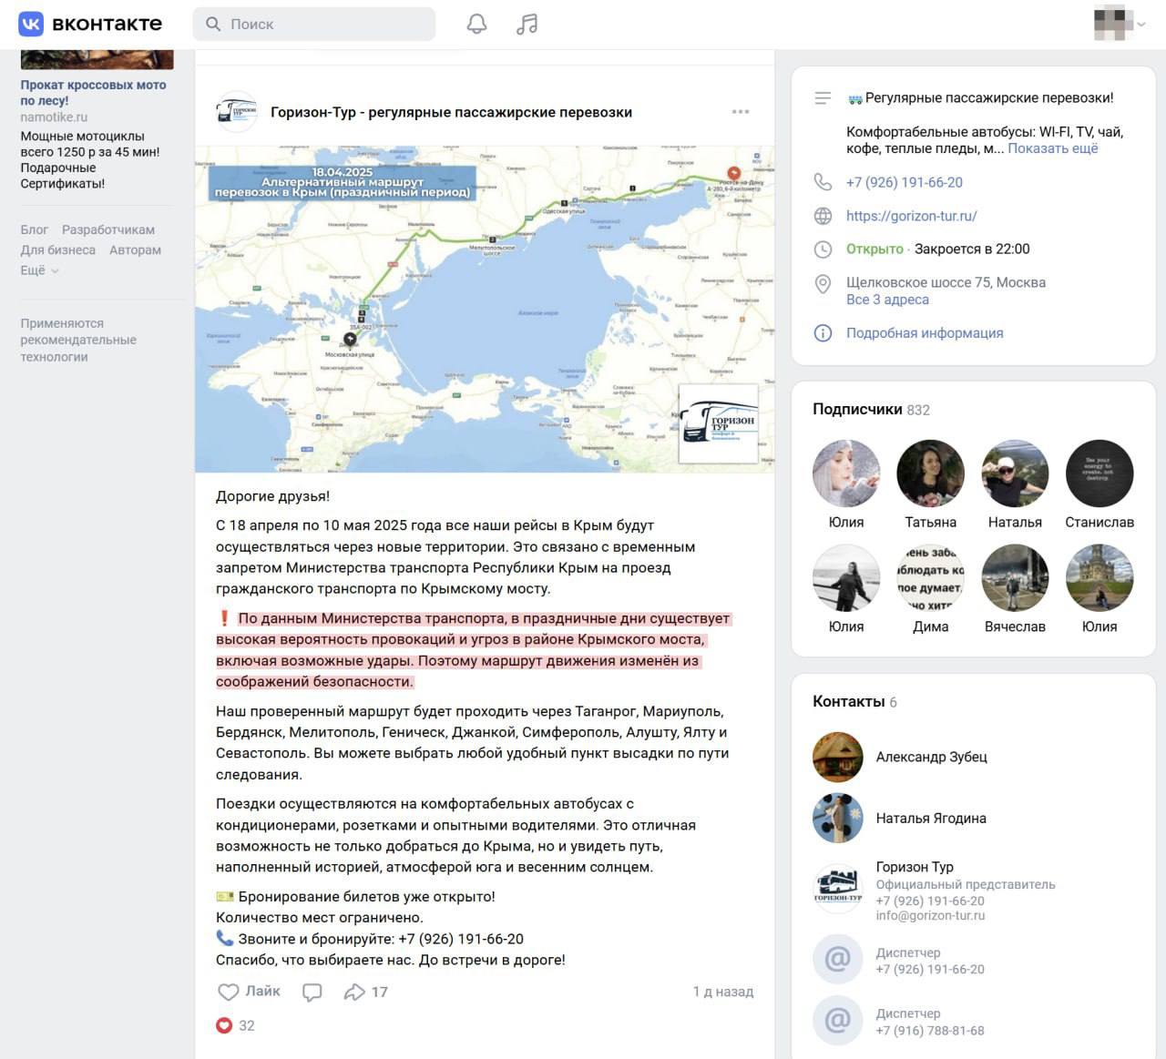Open profile account menu dropdown
Screen dimensions: 1166x1059
click(x=1120, y=25)
